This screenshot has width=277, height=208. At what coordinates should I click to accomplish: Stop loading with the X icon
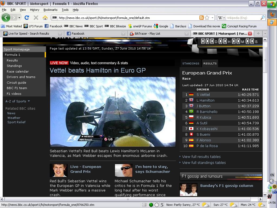tap(36, 18)
